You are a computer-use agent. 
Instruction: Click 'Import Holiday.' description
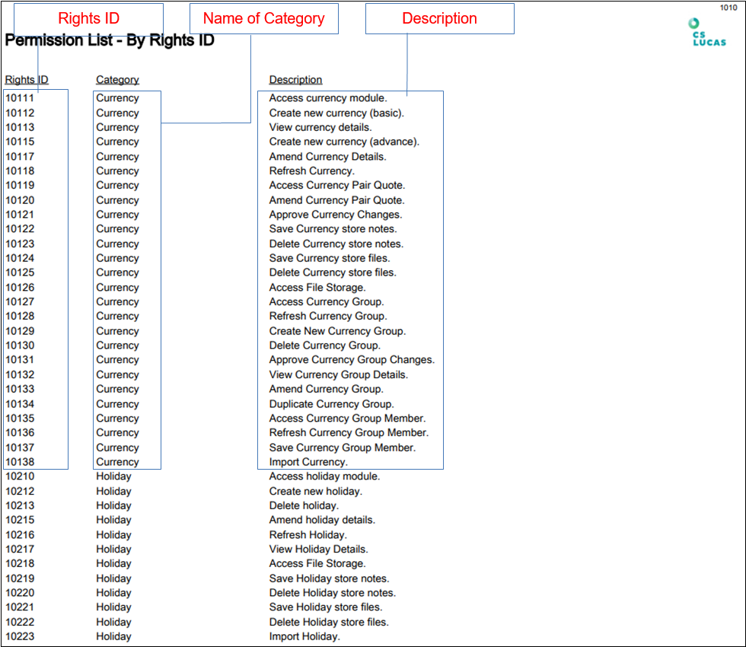304,636
